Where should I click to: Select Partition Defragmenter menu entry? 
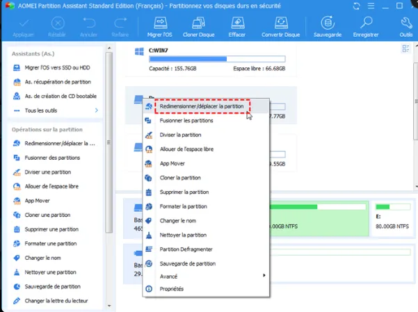click(206, 249)
